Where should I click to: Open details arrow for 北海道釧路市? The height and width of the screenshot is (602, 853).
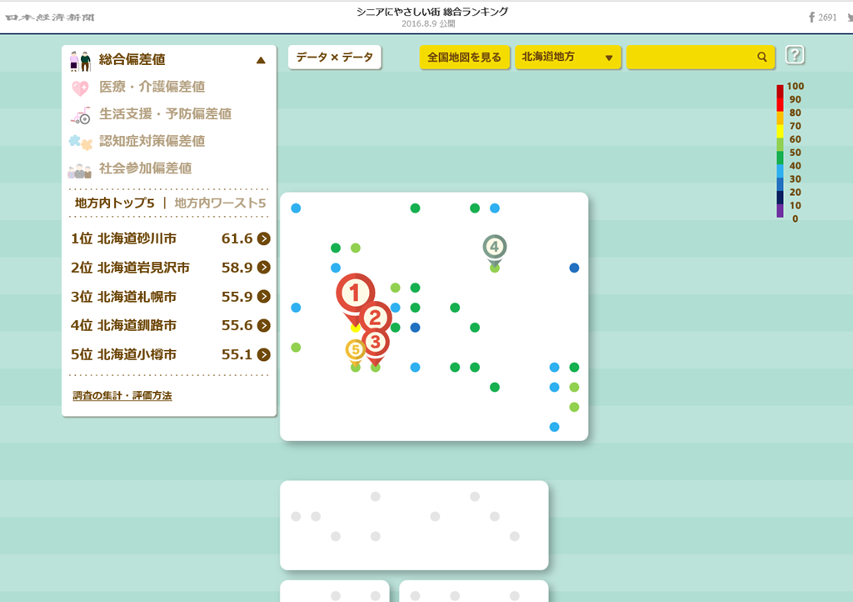point(263,326)
